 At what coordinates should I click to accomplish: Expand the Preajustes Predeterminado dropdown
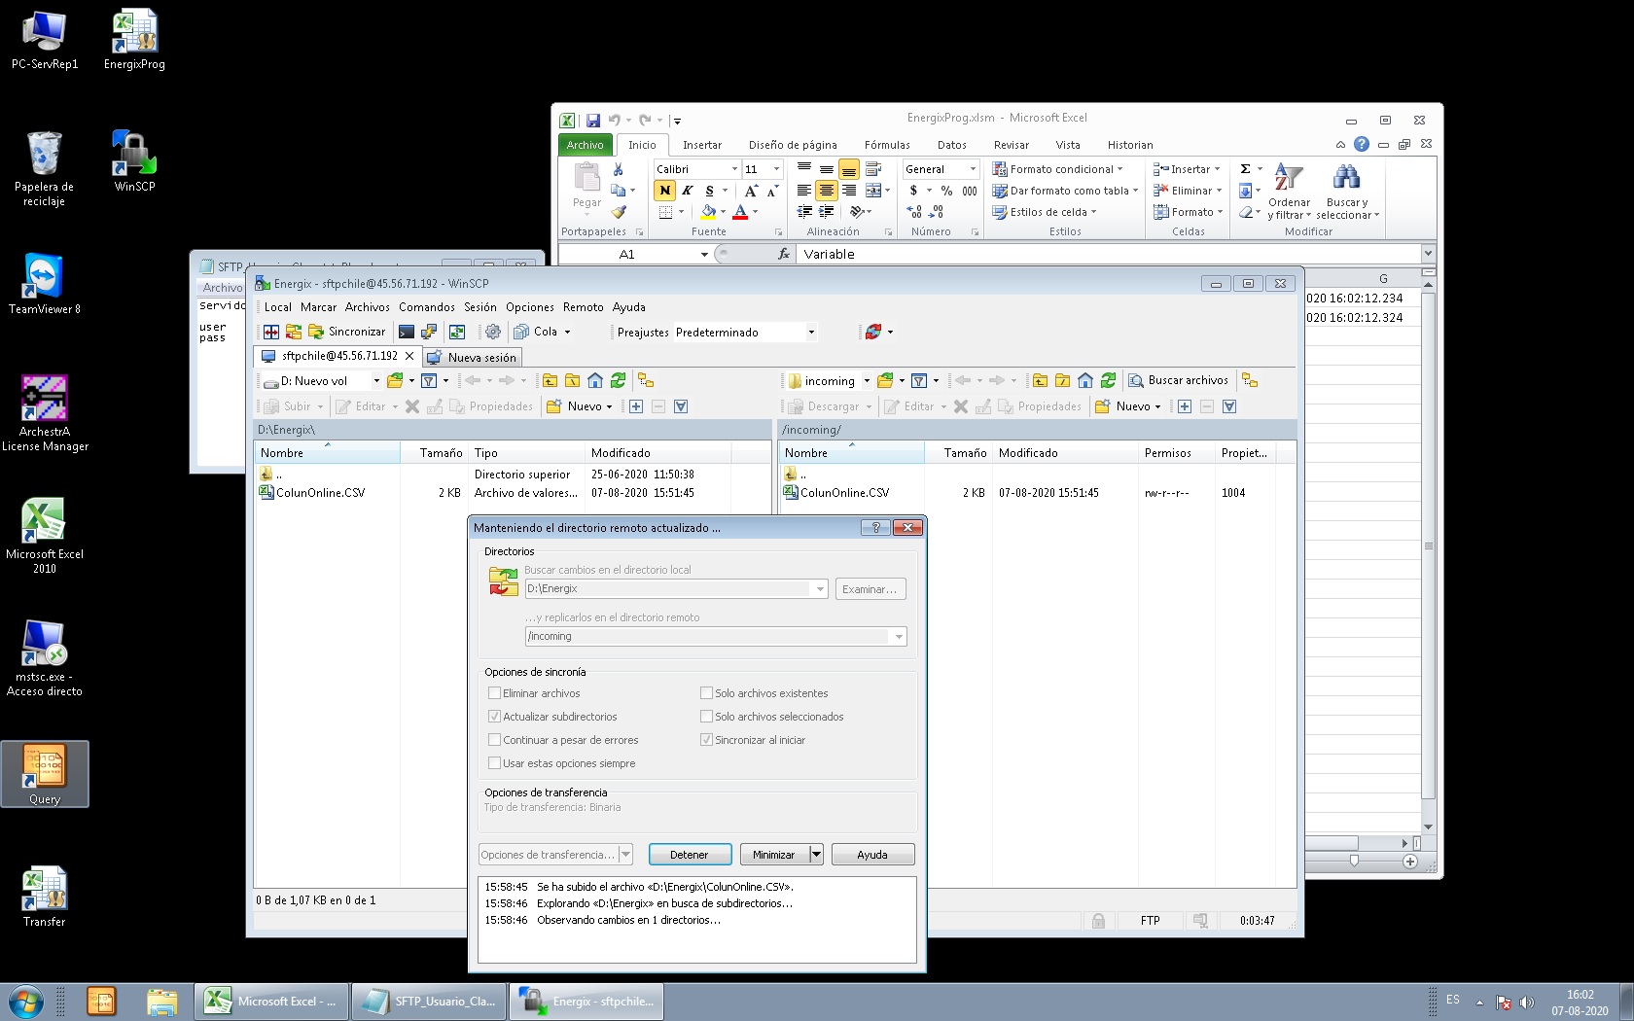coord(811,333)
